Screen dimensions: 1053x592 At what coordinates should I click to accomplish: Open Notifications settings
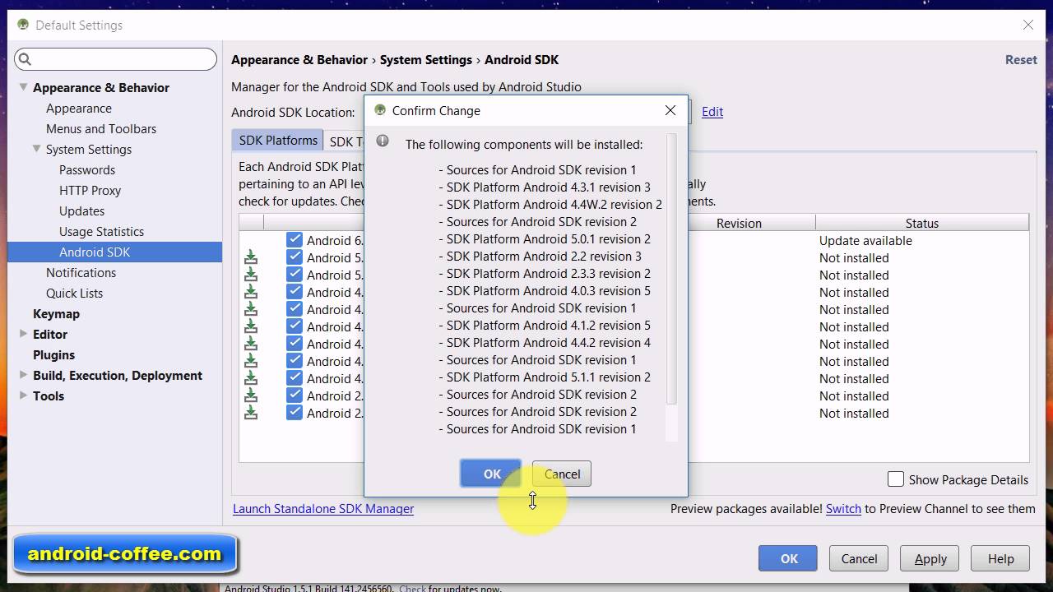point(81,272)
